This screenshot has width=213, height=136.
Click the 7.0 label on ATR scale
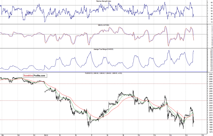[203, 50]
